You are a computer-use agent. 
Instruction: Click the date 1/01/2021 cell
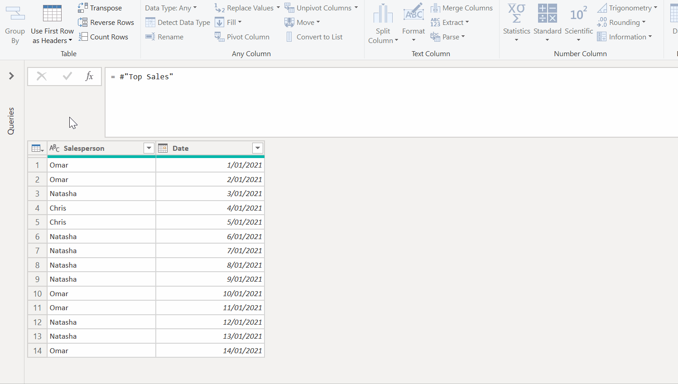[x=210, y=165]
